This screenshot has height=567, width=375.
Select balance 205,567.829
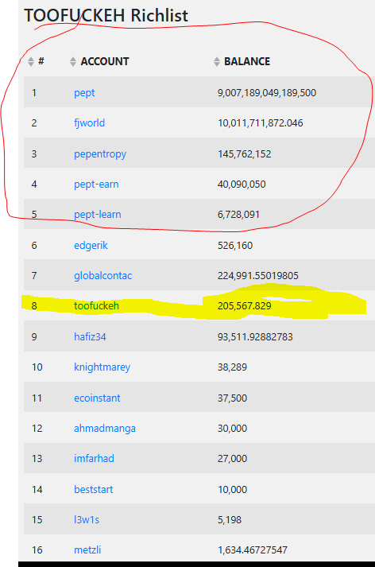(x=245, y=306)
